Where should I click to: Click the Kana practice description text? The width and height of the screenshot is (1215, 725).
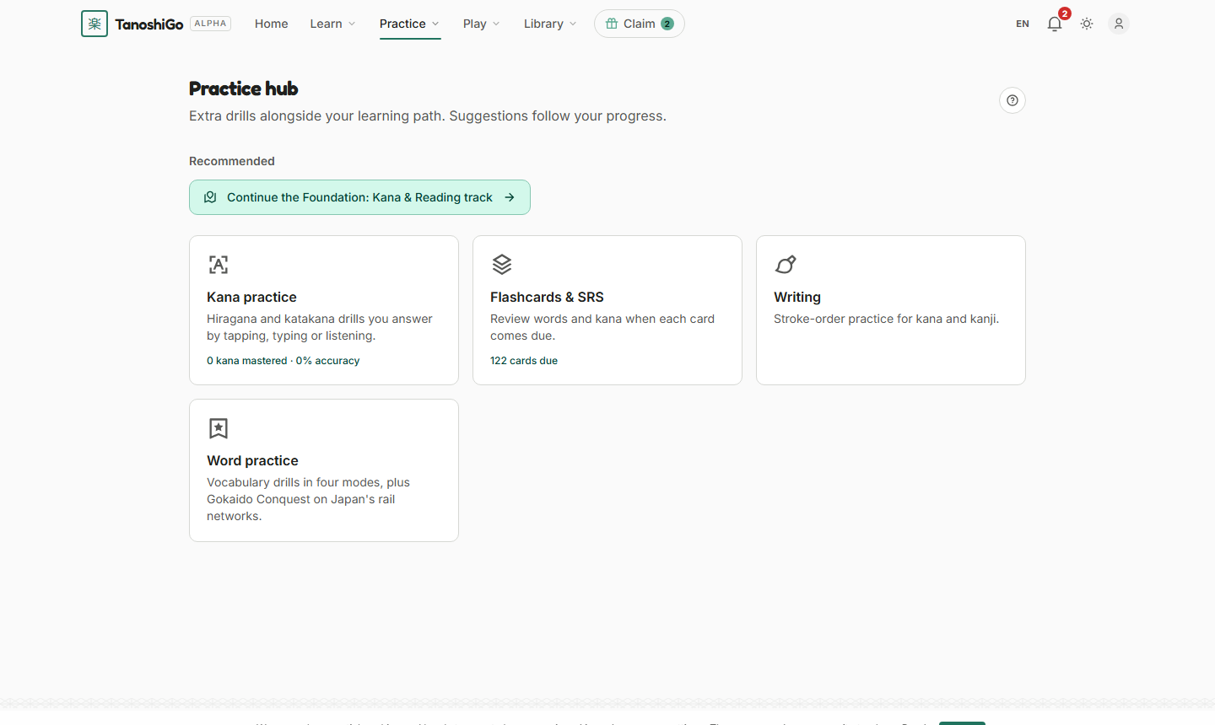tap(320, 327)
